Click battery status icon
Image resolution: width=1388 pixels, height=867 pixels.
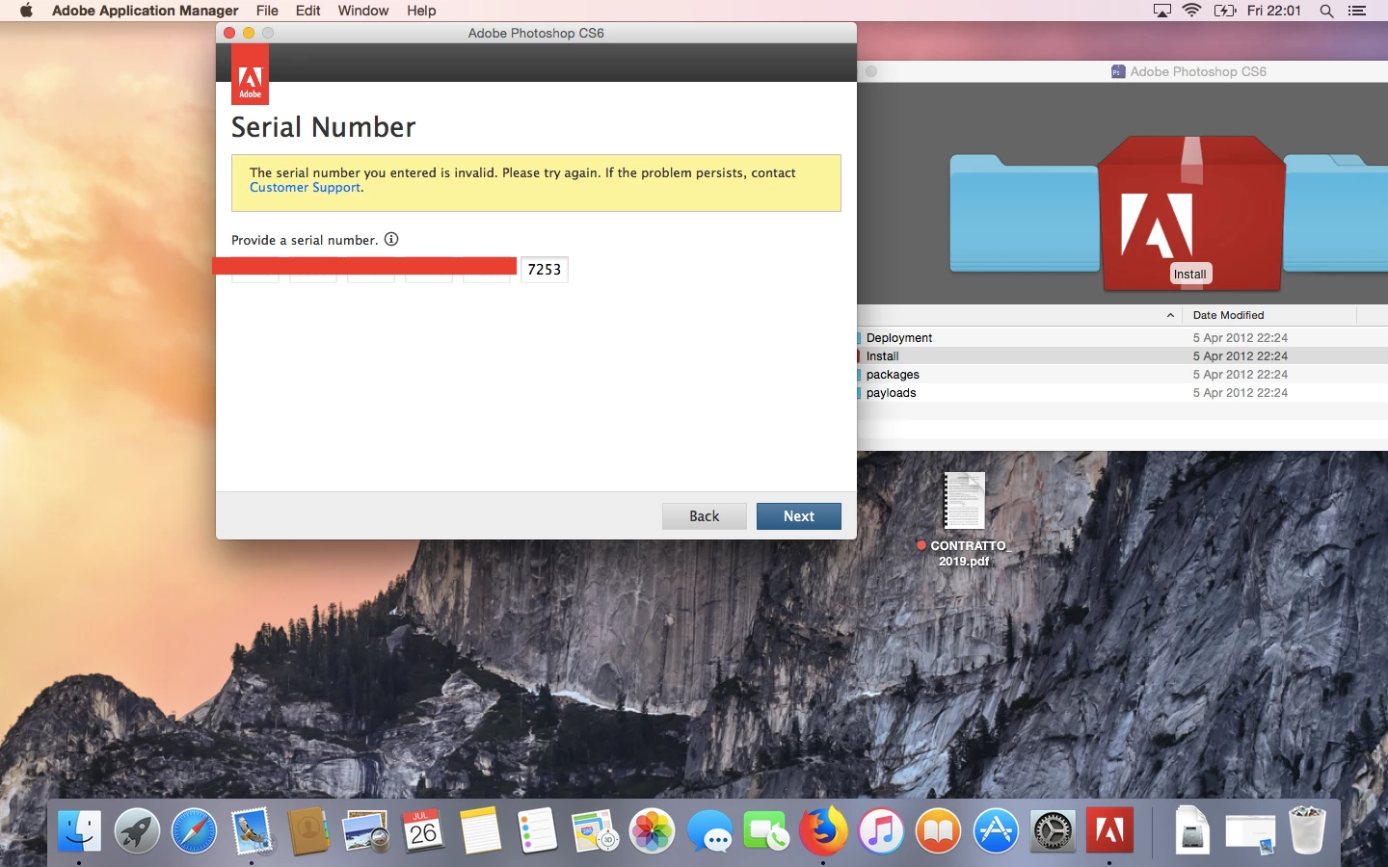1225,11
